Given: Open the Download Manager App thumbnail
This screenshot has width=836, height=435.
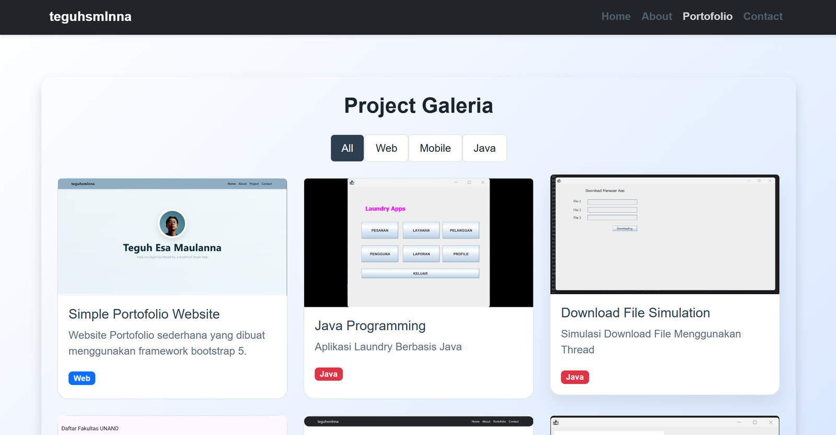Looking at the screenshot, I should click(x=665, y=234).
